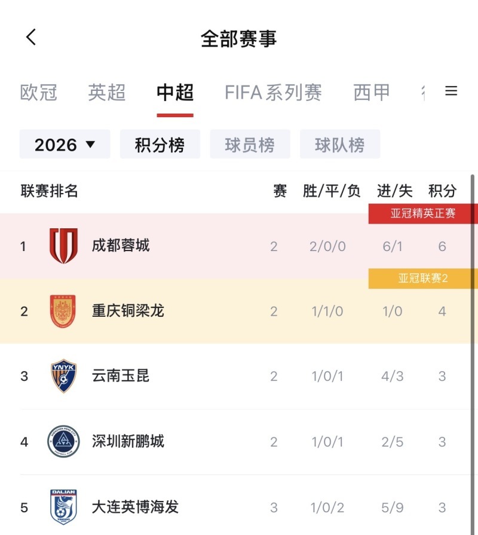Image resolution: width=478 pixels, height=535 pixels.
Task: Tap the Chongqing Tonglianglong (重庆铜梁龙) team crest
Action: [63, 311]
